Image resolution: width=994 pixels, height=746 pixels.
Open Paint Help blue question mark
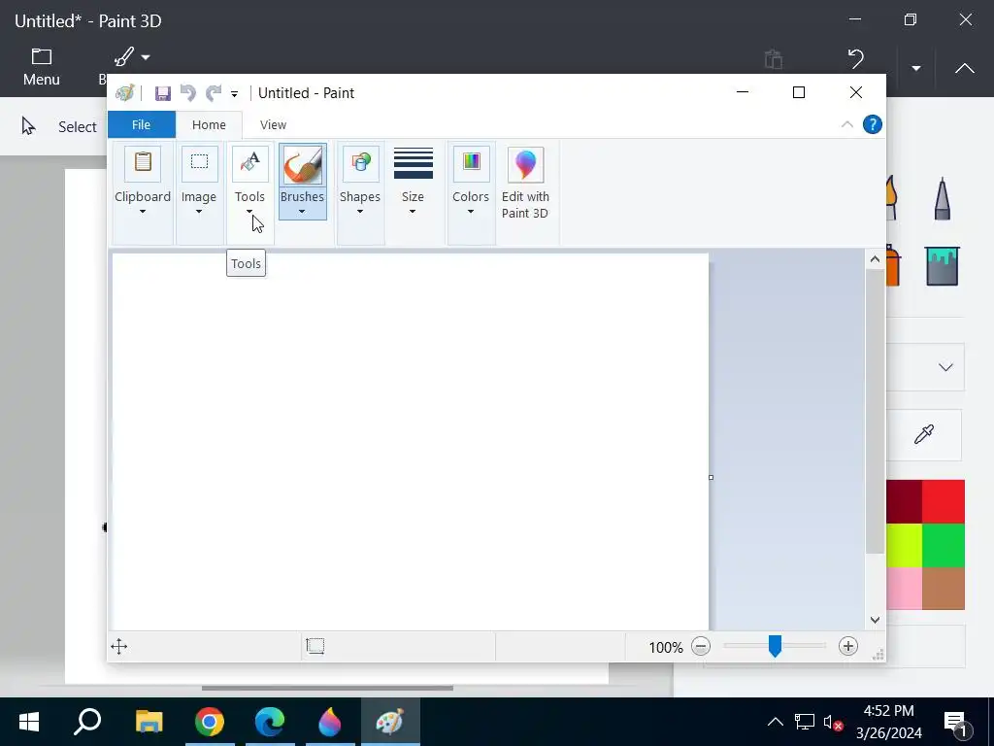pos(873,124)
